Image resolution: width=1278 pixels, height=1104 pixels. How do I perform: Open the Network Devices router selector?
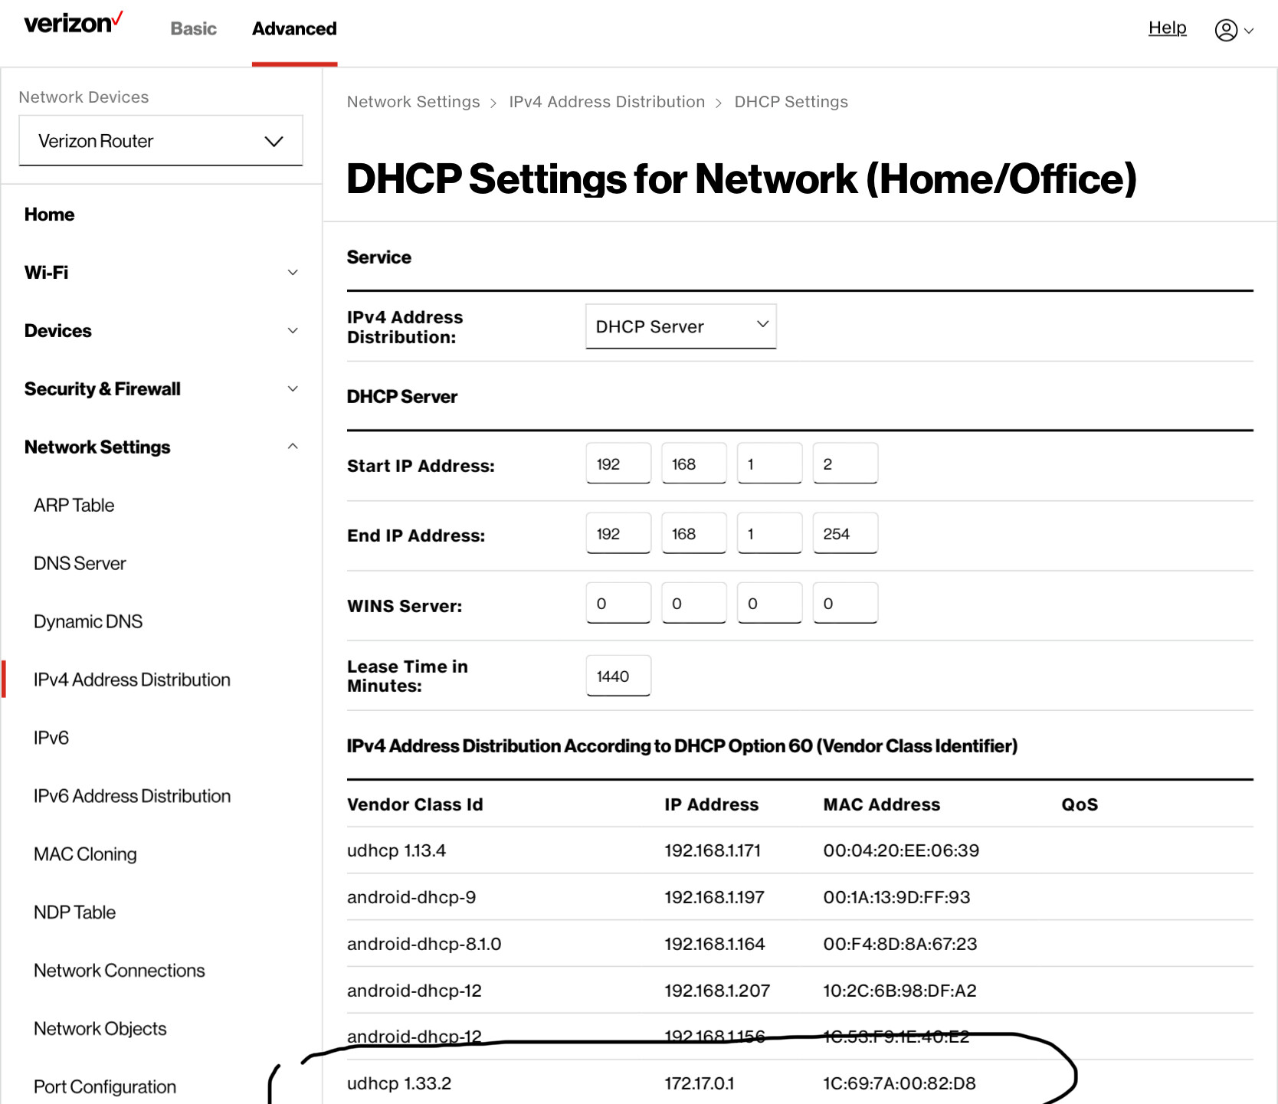click(160, 140)
